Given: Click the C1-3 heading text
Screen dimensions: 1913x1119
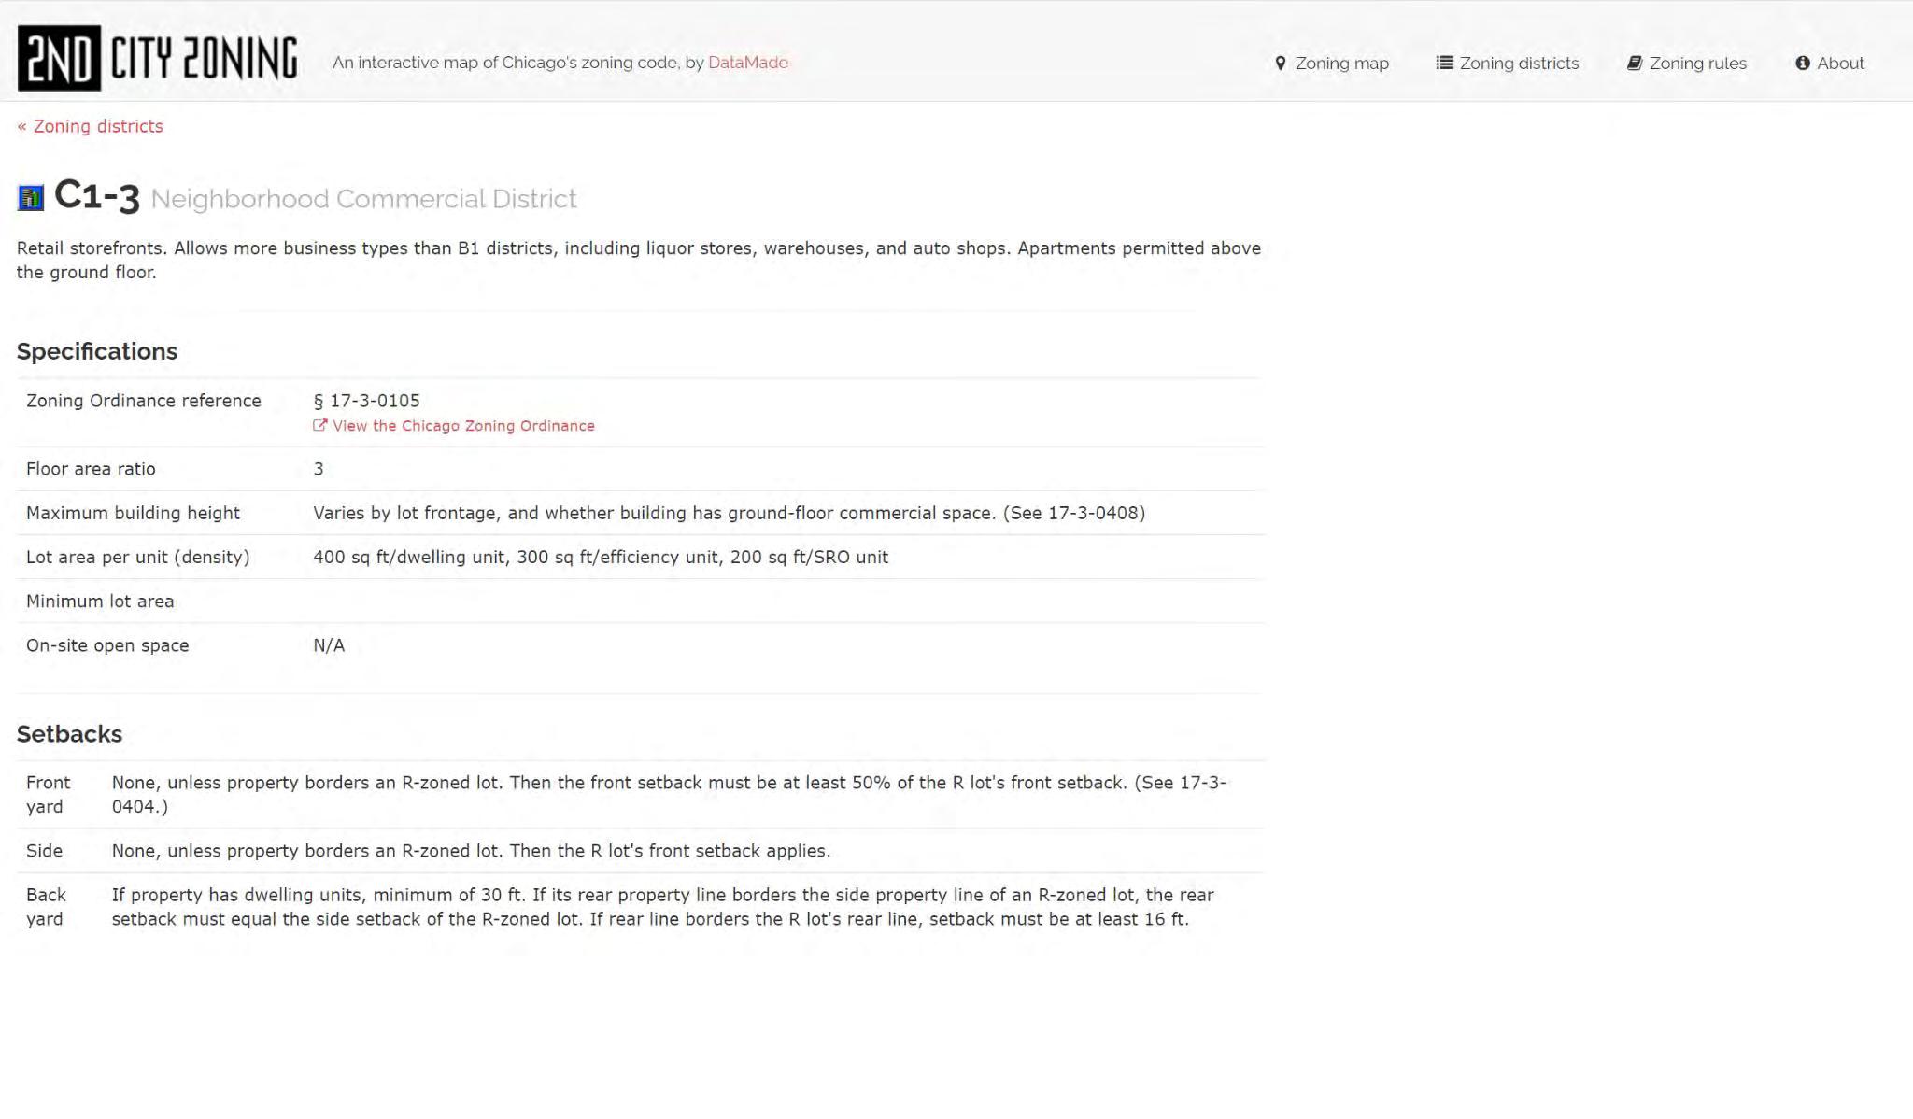Looking at the screenshot, I should [x=97, y=196].
